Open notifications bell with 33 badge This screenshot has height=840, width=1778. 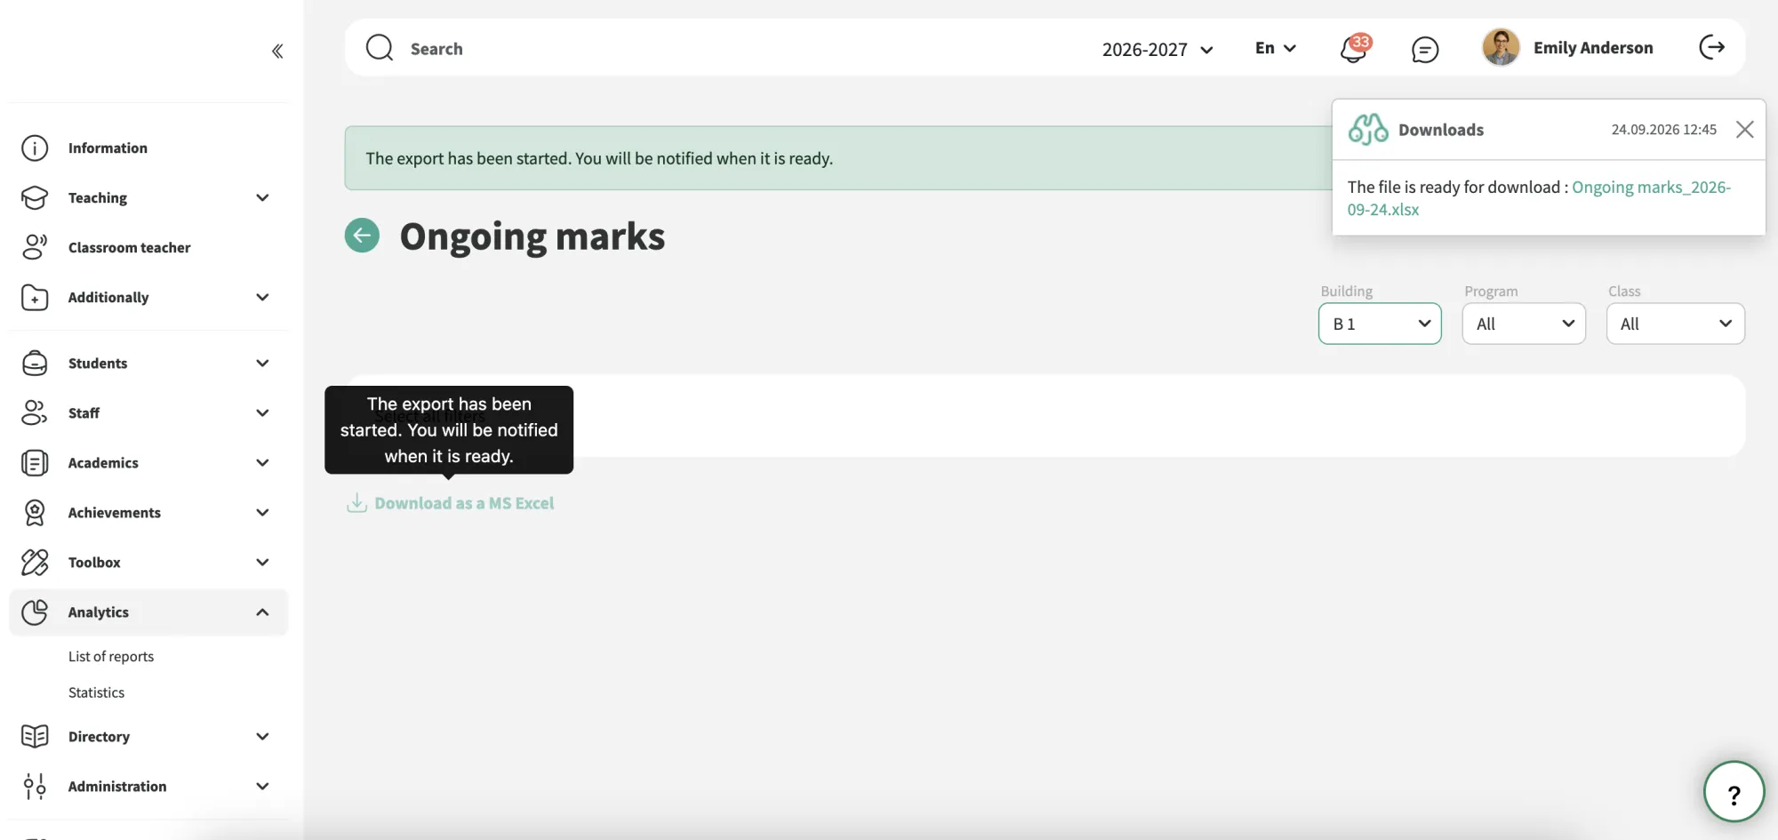point(1354,49)
